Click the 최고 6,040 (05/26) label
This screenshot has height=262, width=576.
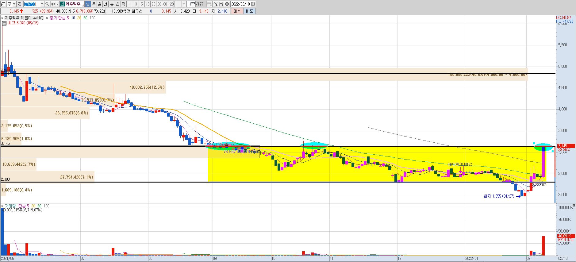point(23,23)
